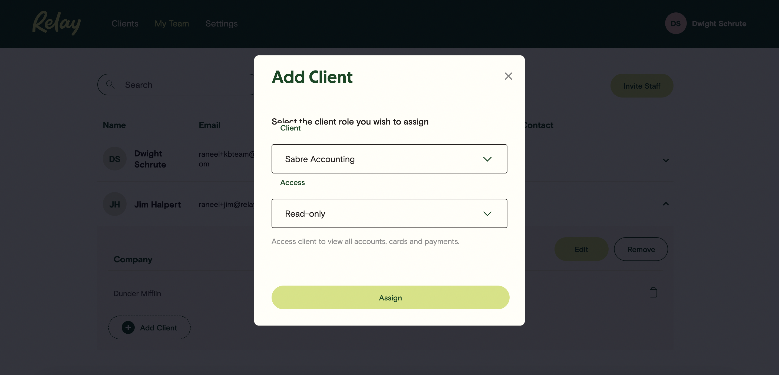Close the Add Client dialog
Viewport: 779px width, 375px height.
coord(508,76)
